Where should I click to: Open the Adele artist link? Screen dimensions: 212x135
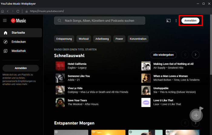pos(71,80)
